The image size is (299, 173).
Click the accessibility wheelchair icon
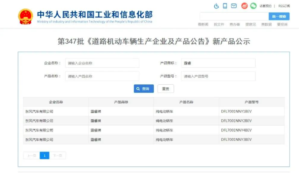coord(216,6)
